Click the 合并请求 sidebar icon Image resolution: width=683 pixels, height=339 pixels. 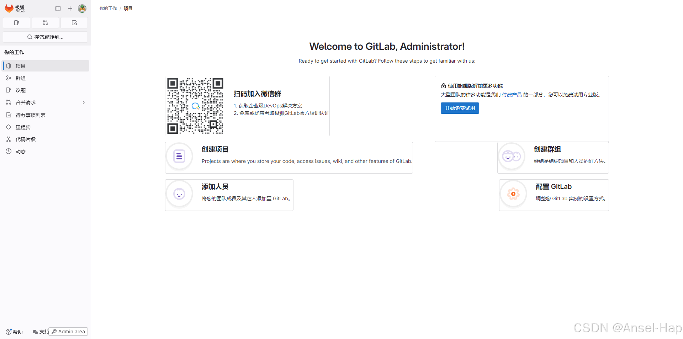[9, 102]
